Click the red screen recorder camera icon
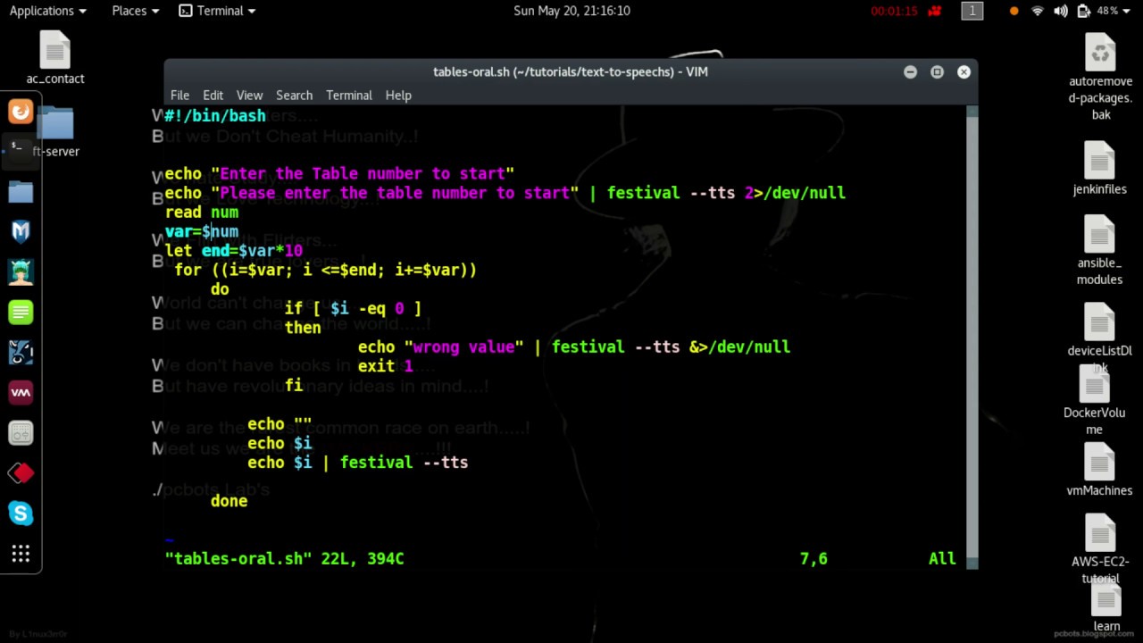Screen dimensions: 1143x643 pos(935,11)
